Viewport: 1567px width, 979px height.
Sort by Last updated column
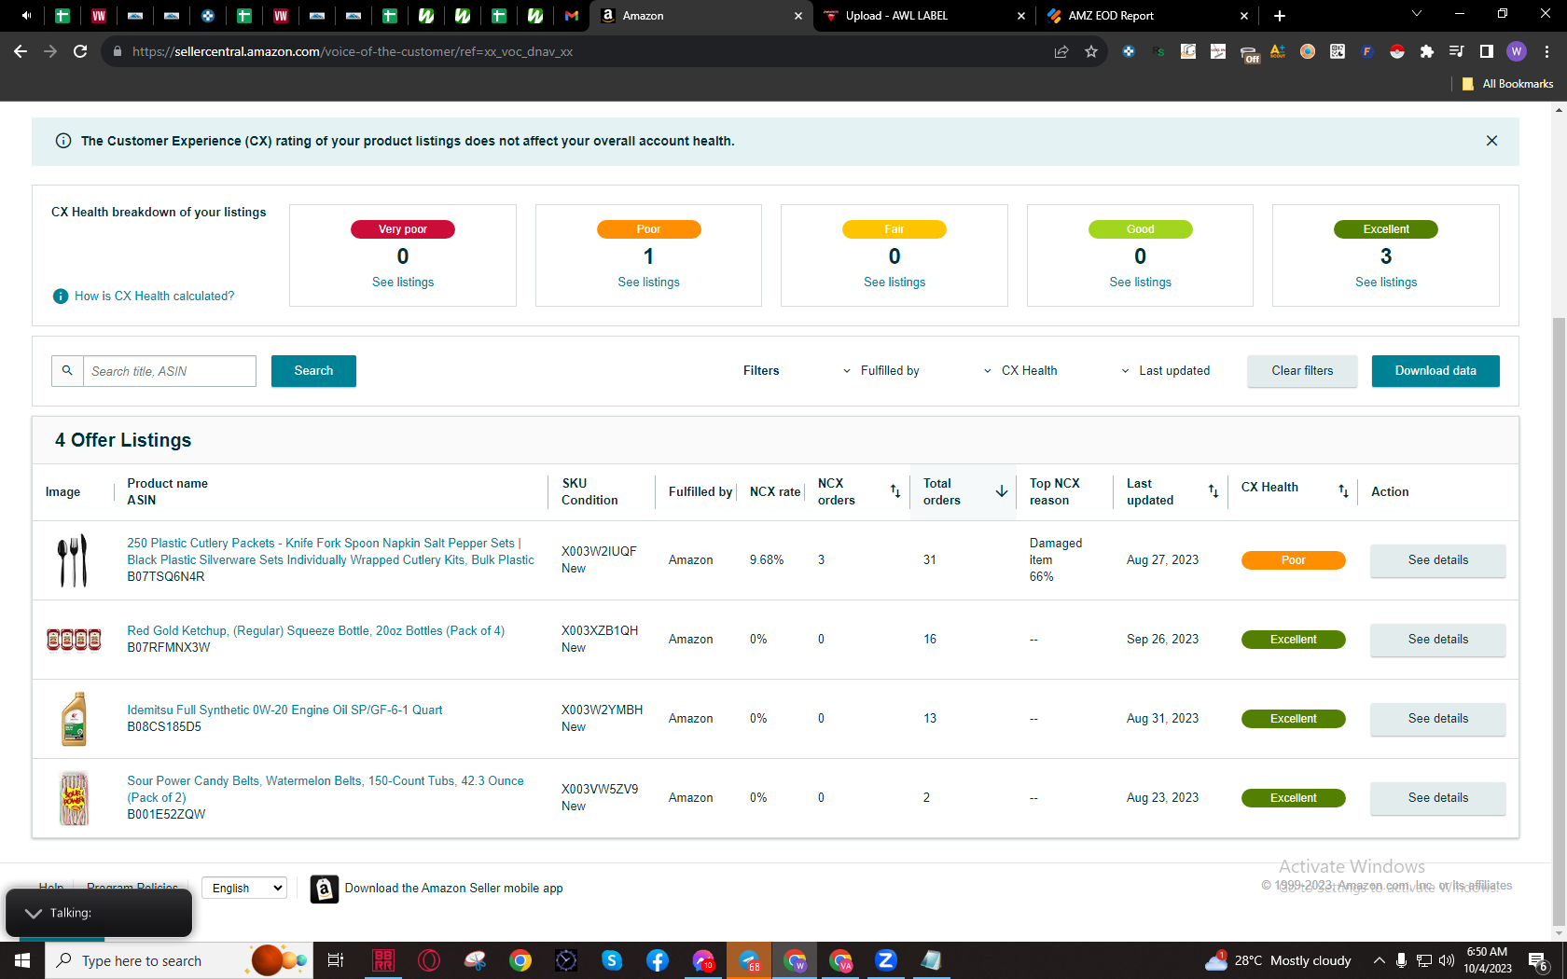click(1213, 491)
